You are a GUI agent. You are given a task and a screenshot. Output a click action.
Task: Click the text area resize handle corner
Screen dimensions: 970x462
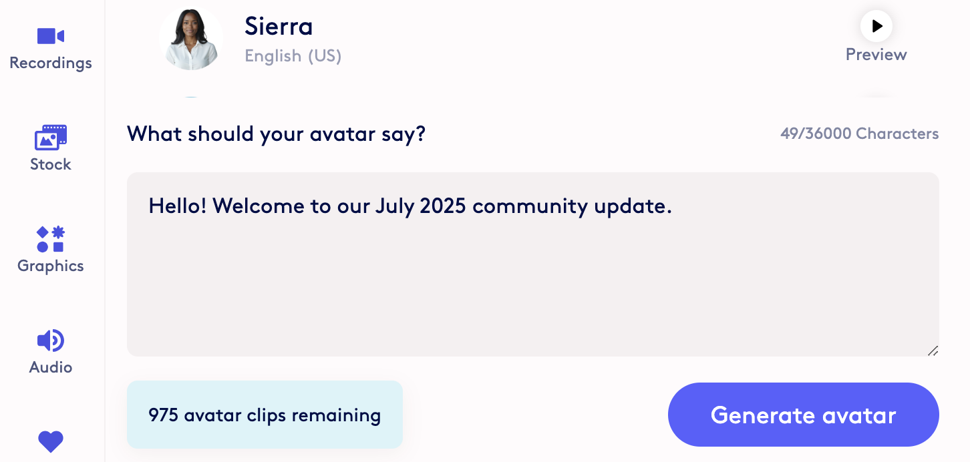[933, 351]
